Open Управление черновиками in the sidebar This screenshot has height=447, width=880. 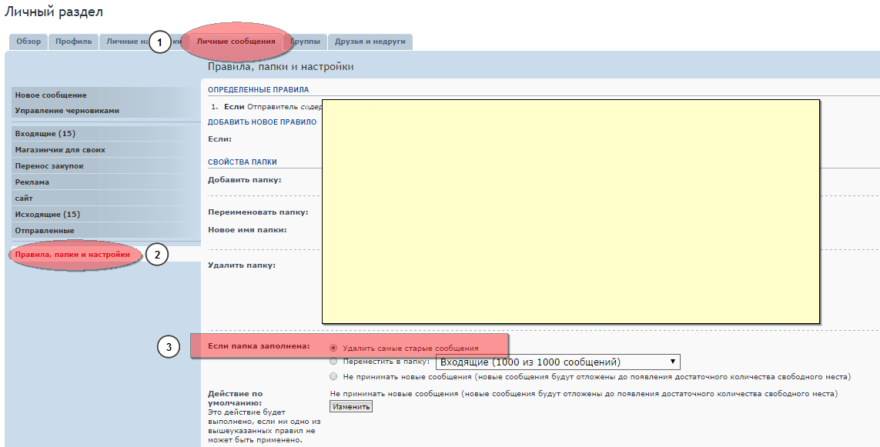pos(67,111)
